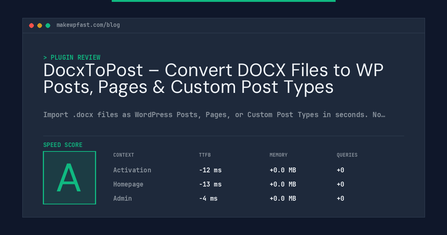Image resolution: width=447 pixels, height=235 pixels.
Task: Click the green window dot
Action: pos(48,25)
